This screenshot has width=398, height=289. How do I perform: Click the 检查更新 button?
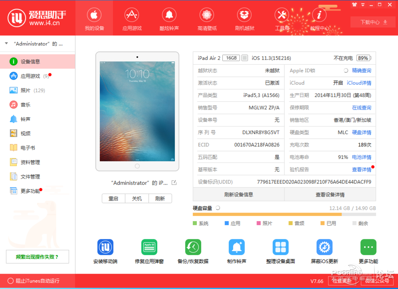(x=342, y=281)
